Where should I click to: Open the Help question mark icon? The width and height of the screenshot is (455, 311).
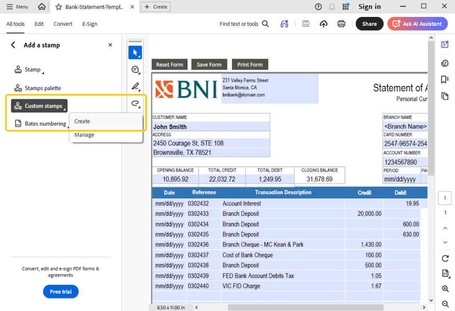(318, 7)
